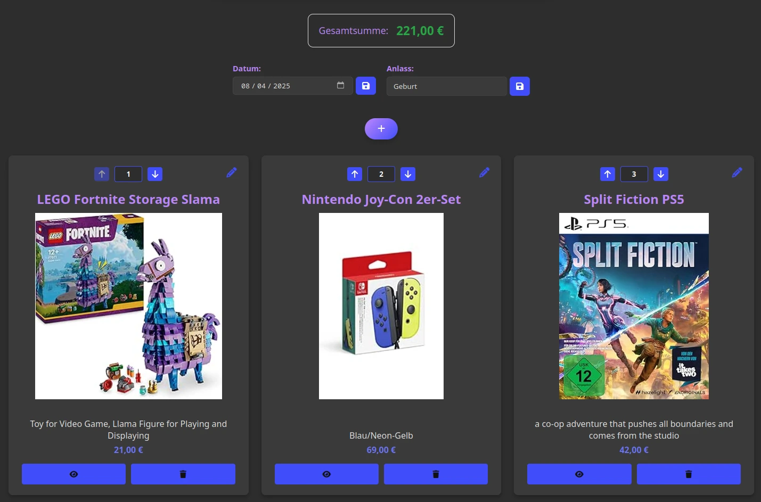Click the Gesamtsumme 221,00 € total
Viewport: 761px width, 502px height.
(x=381, y=31)
